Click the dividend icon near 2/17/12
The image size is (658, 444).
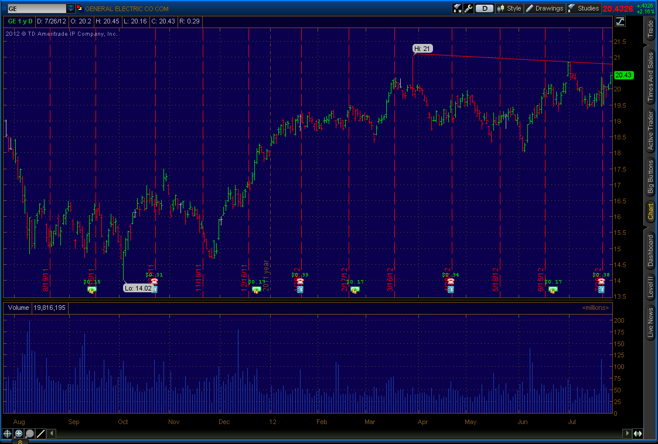[x=355, y=289]
